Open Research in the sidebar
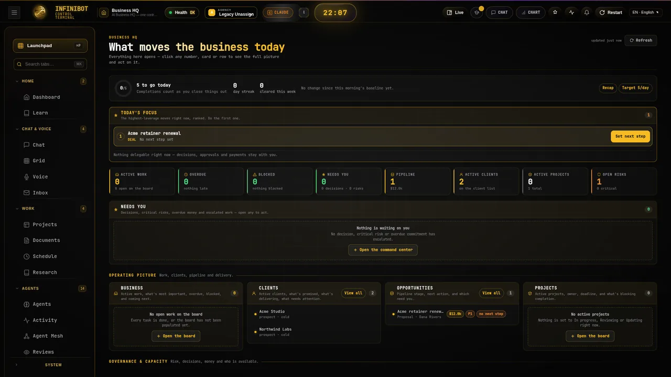The width and height of the screenshot is (671, 377). click(50, 272)
